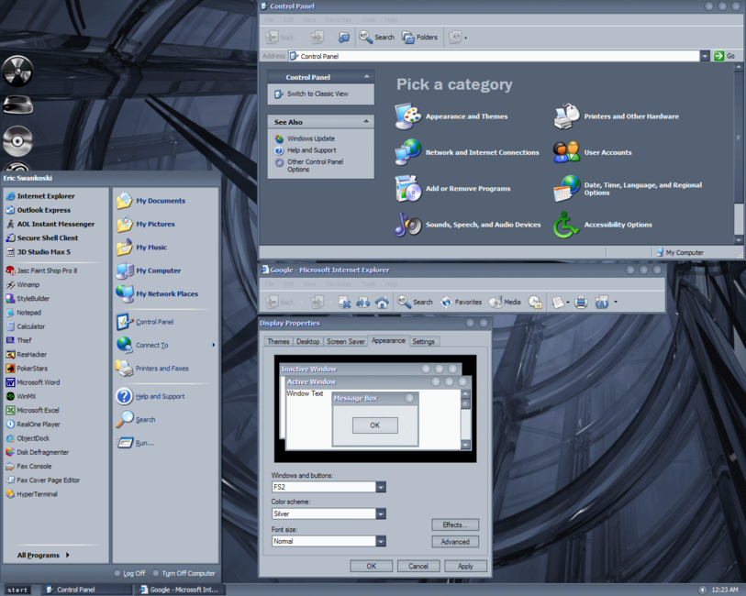Click the Advanced button

tap(455, 542)
